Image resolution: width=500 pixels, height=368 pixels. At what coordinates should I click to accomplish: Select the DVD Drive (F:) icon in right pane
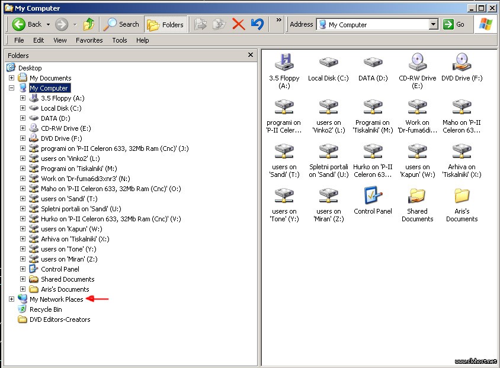pyautogui.click(x=461, y=67)
